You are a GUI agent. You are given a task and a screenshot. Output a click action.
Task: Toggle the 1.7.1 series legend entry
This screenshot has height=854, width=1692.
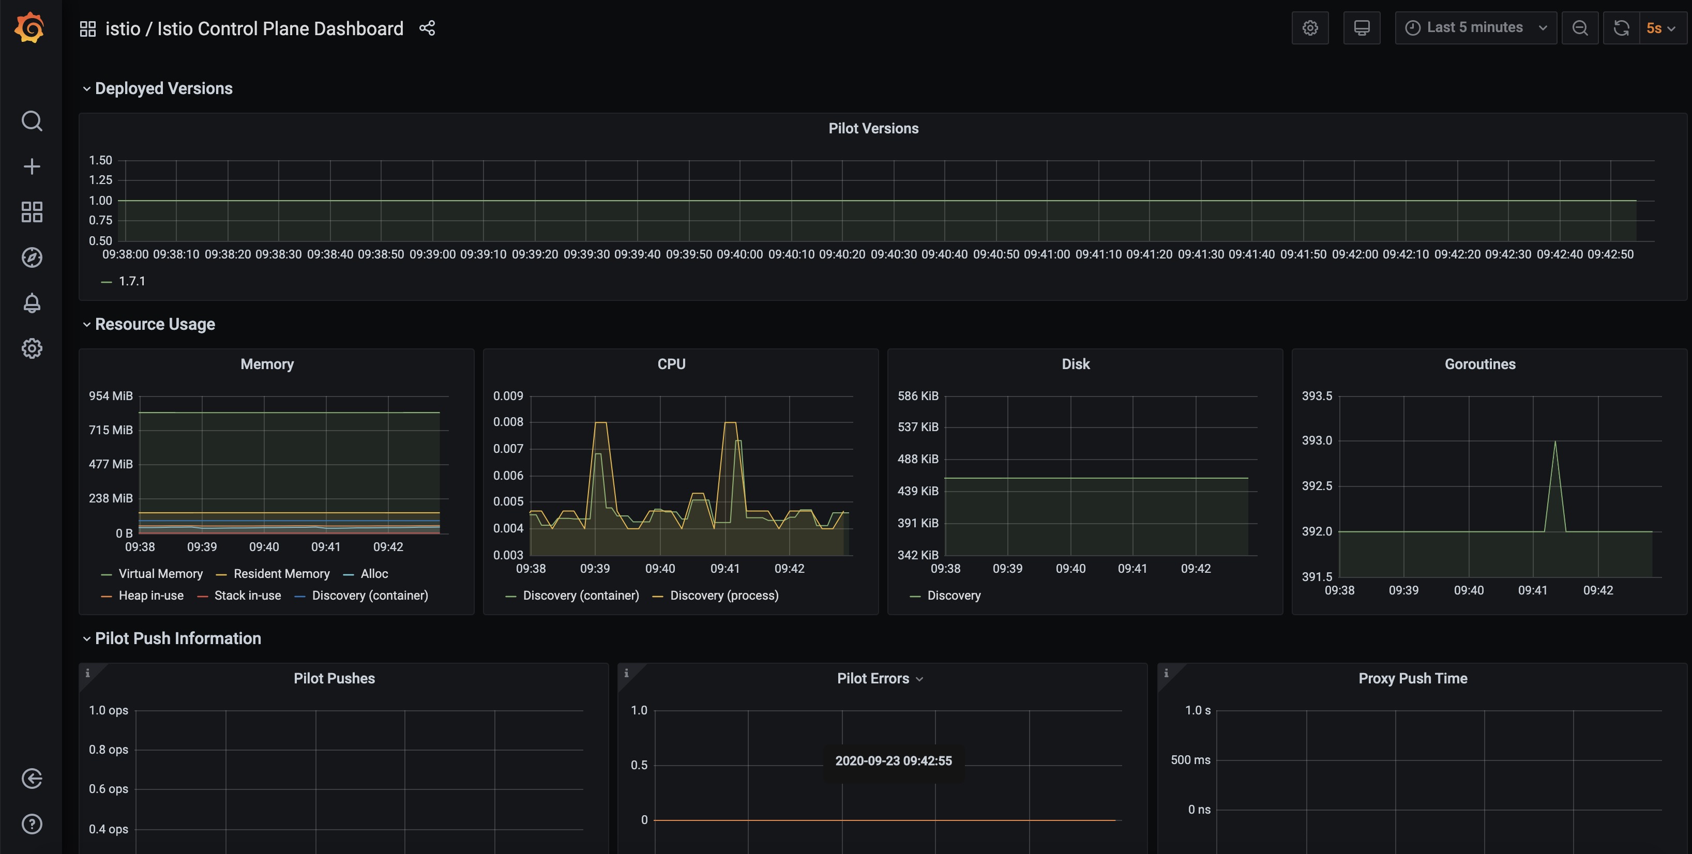coord(131,281)
